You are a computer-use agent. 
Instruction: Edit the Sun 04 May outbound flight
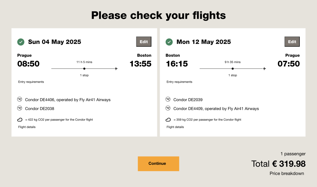click(144, 42)
